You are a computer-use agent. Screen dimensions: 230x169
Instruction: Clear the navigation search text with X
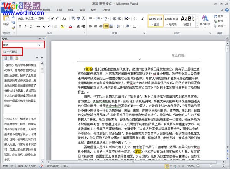39,45
